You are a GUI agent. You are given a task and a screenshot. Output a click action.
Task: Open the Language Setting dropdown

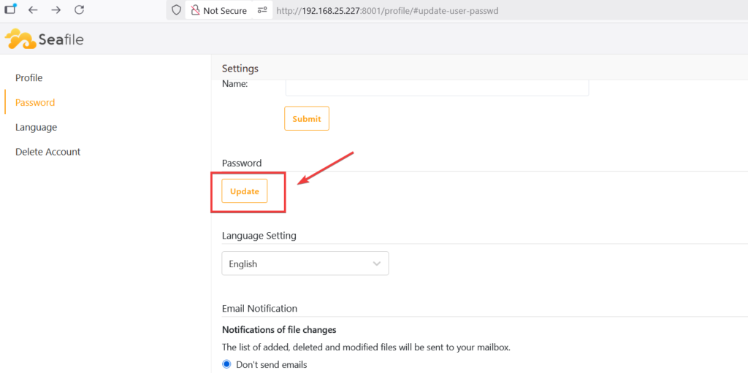pos(305,264)
